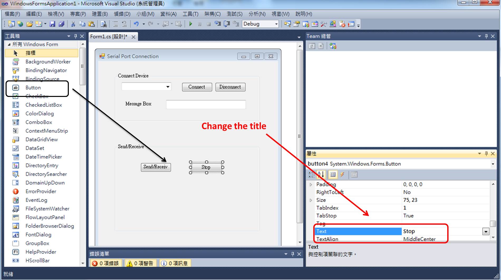The width and height of the screenshot is (501, 280).
Task: Show the Events lightning bolt icon
Action: 342,174
